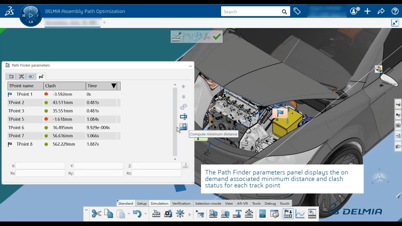Click the first cube-on-track toolbar icon

tap(213, 213)
